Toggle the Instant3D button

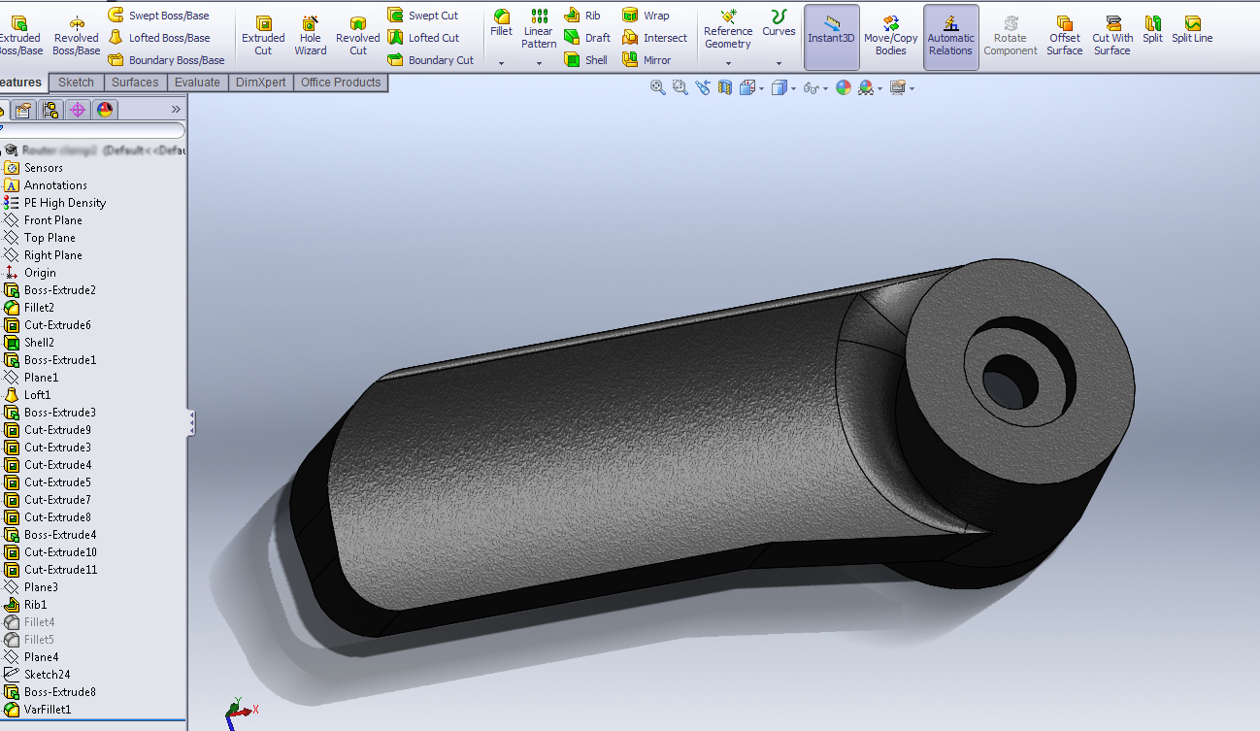click(x=832, y=37)
